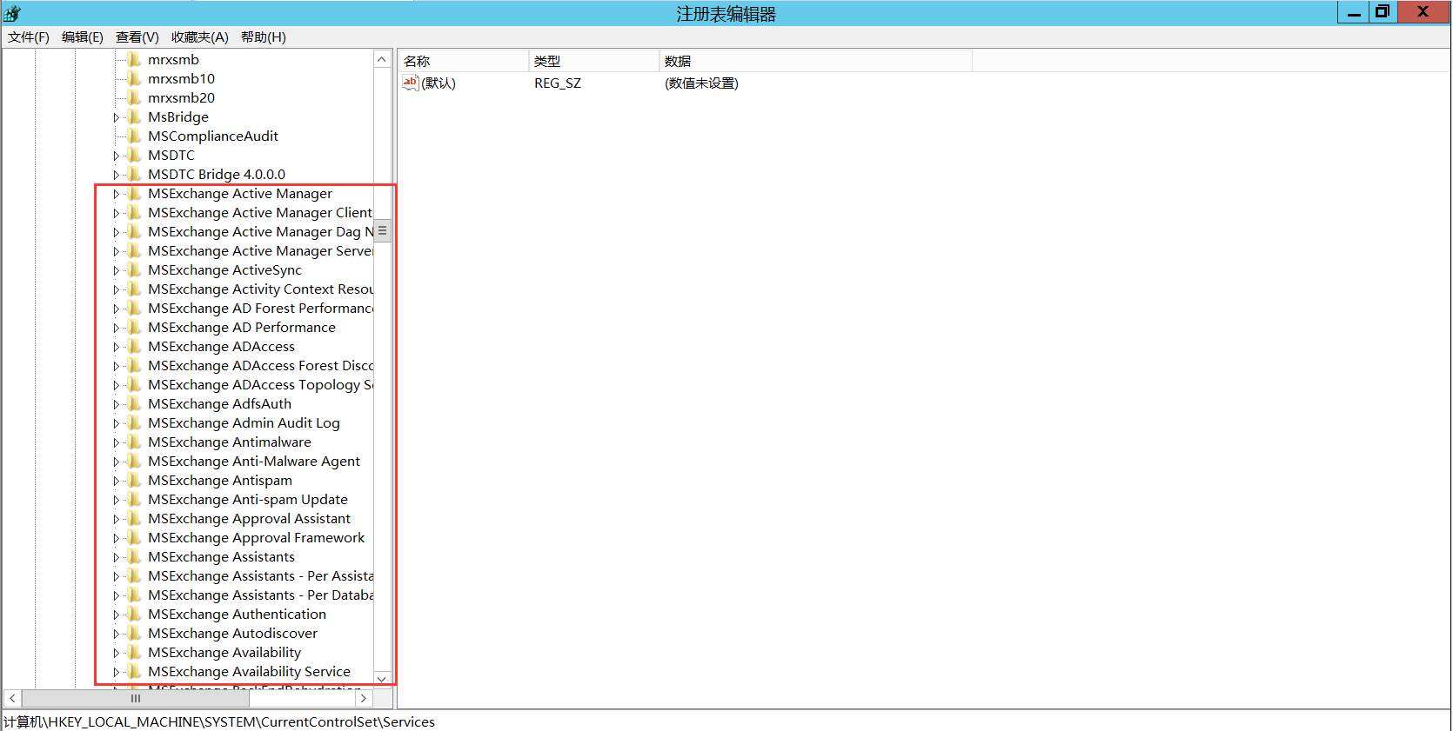This screenshot has height=731, width=1453.
Task: Select the MSExchange Active Manager Dag key
Action: (261, 231)
